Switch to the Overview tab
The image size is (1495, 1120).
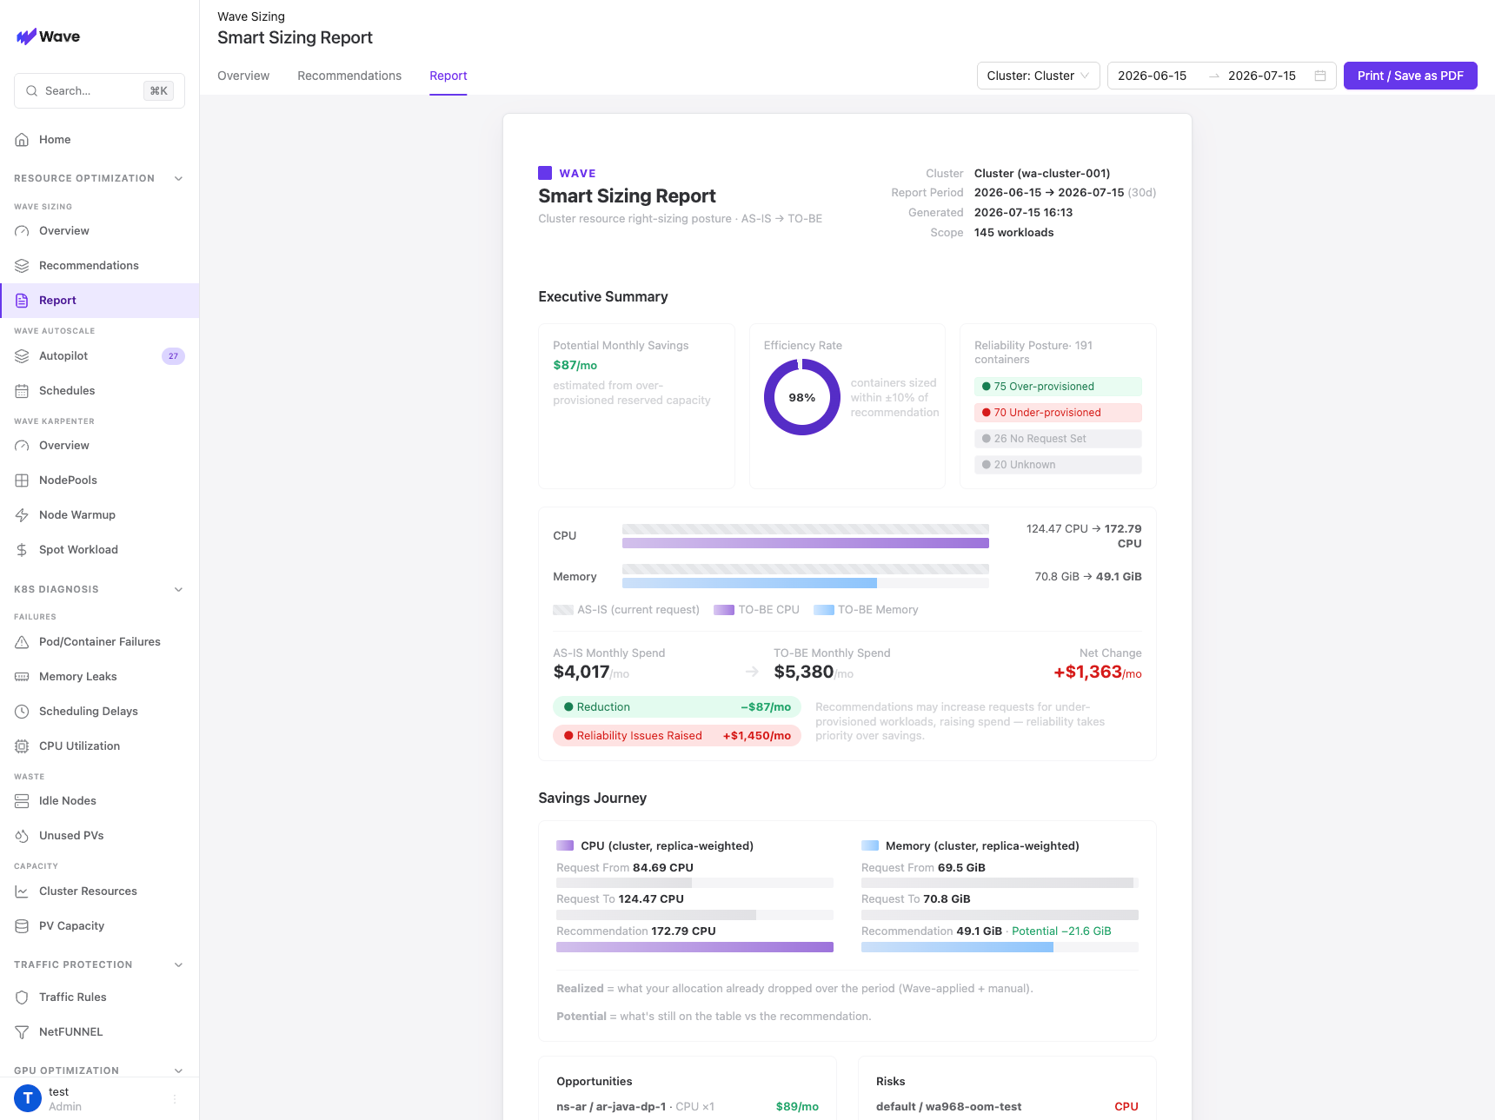click(x=243, y=76)
